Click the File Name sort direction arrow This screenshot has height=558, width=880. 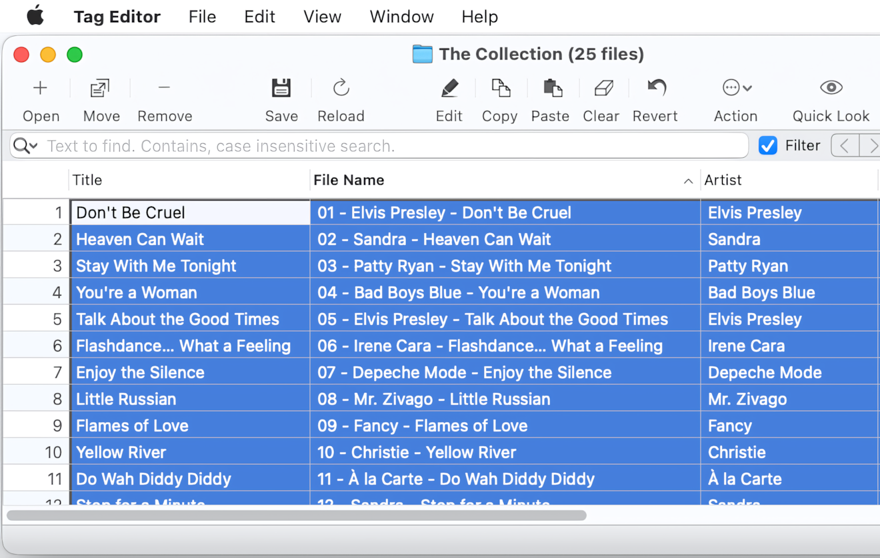click(x=688, y=181)
